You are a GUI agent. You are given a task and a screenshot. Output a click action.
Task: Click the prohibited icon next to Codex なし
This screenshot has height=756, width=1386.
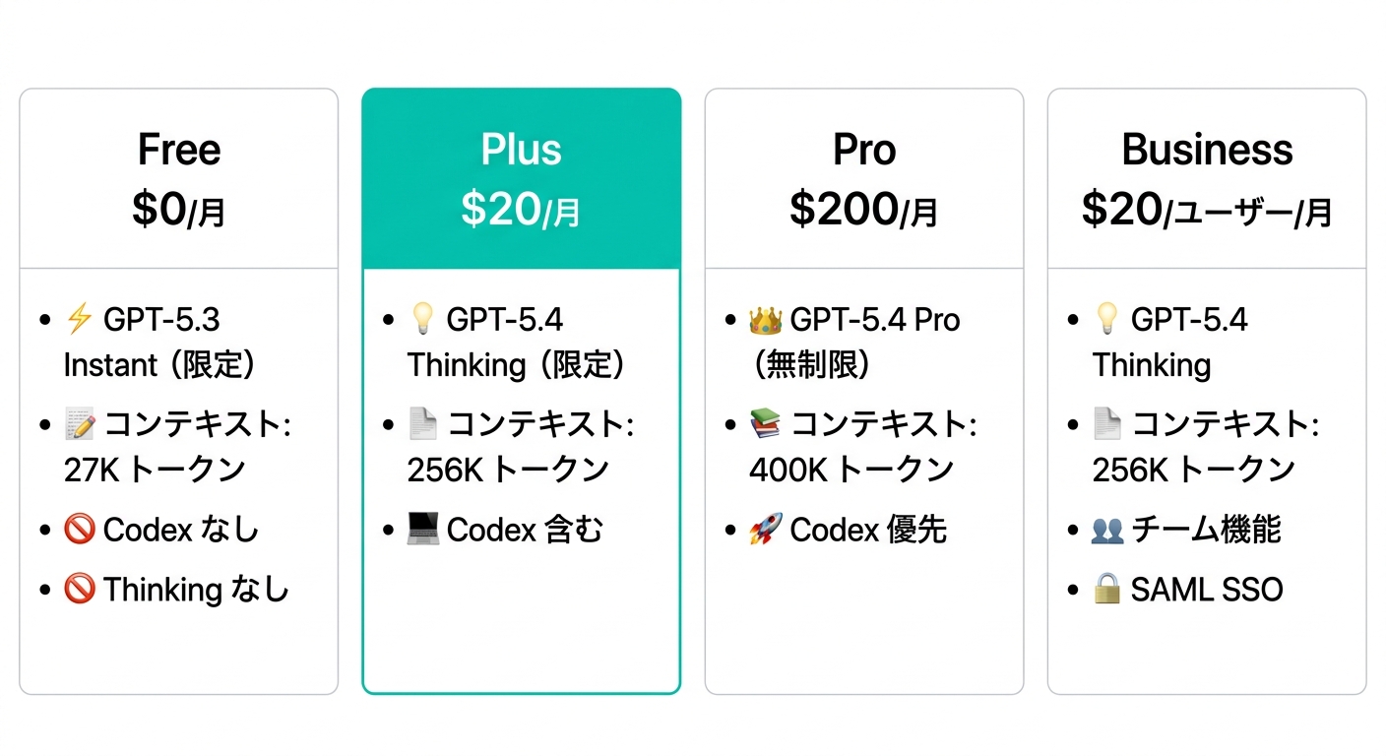pos(79,530)
